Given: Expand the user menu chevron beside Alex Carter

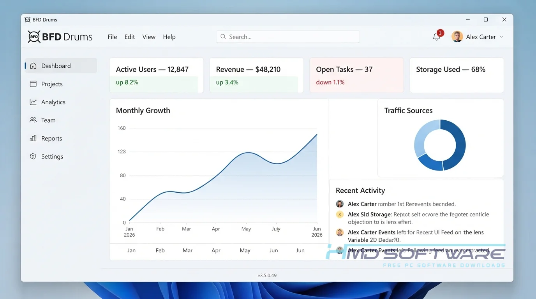Looking at the screenshot, I should [x=501, y=37].
